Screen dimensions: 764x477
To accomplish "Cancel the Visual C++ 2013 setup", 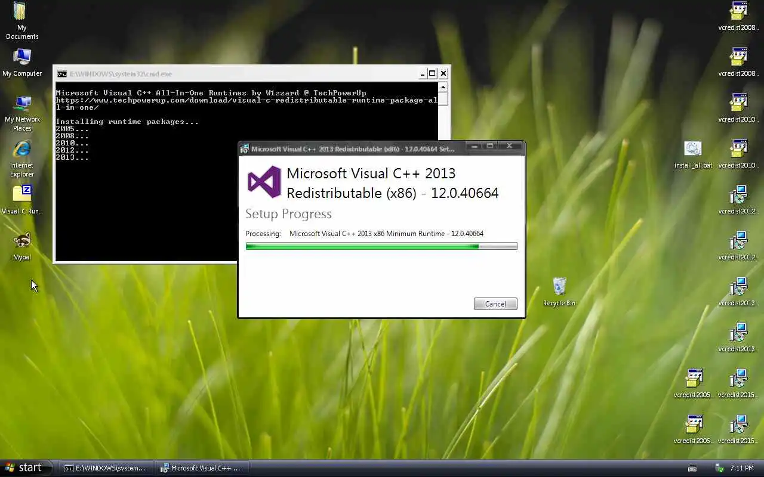I will 495,303.
